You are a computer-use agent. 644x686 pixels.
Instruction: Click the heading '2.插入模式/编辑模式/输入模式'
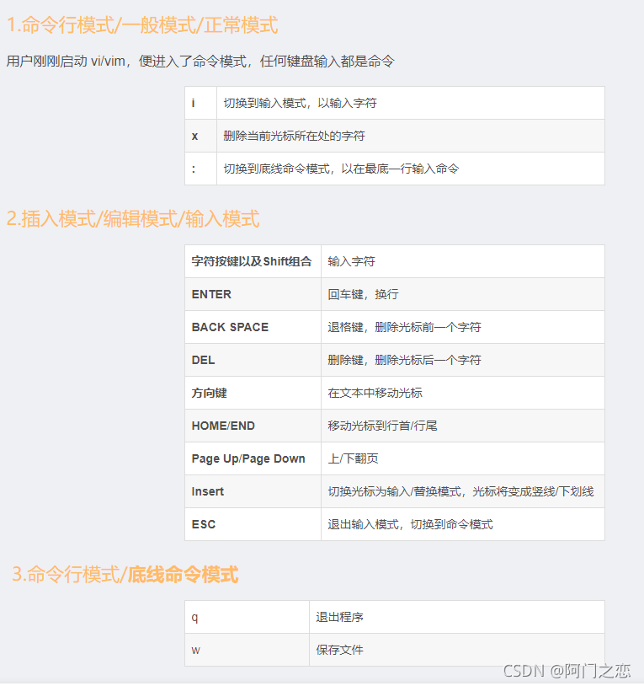(x=133, y=219)
